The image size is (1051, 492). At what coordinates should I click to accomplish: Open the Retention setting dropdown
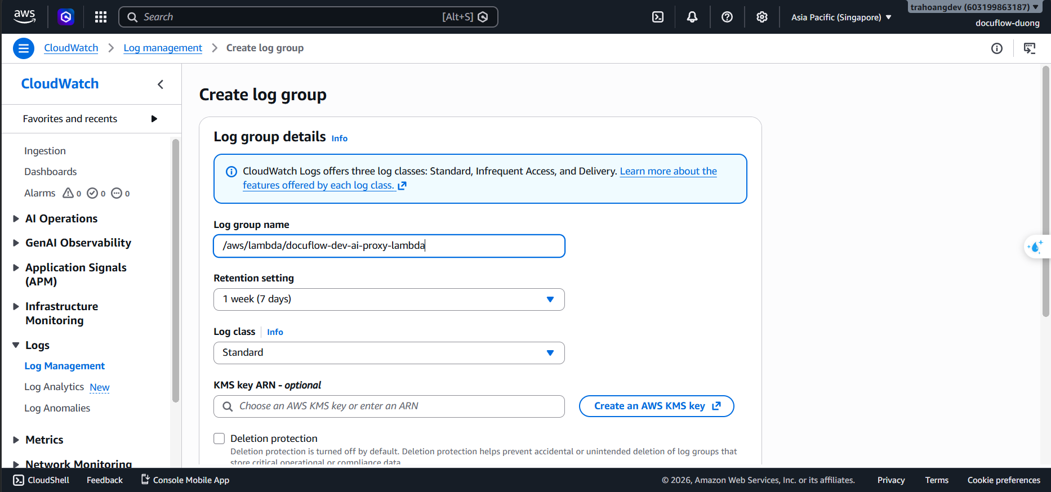pos(389,299)
